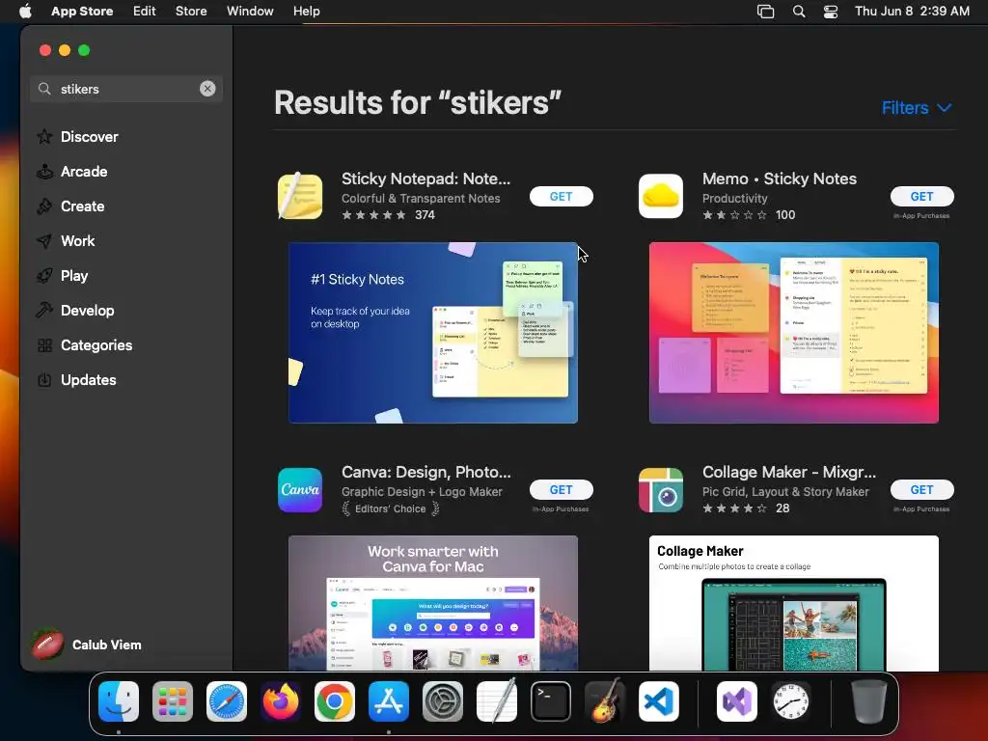Clear the search field text
The height and width of the screenshot is (741, 988).
207,89
